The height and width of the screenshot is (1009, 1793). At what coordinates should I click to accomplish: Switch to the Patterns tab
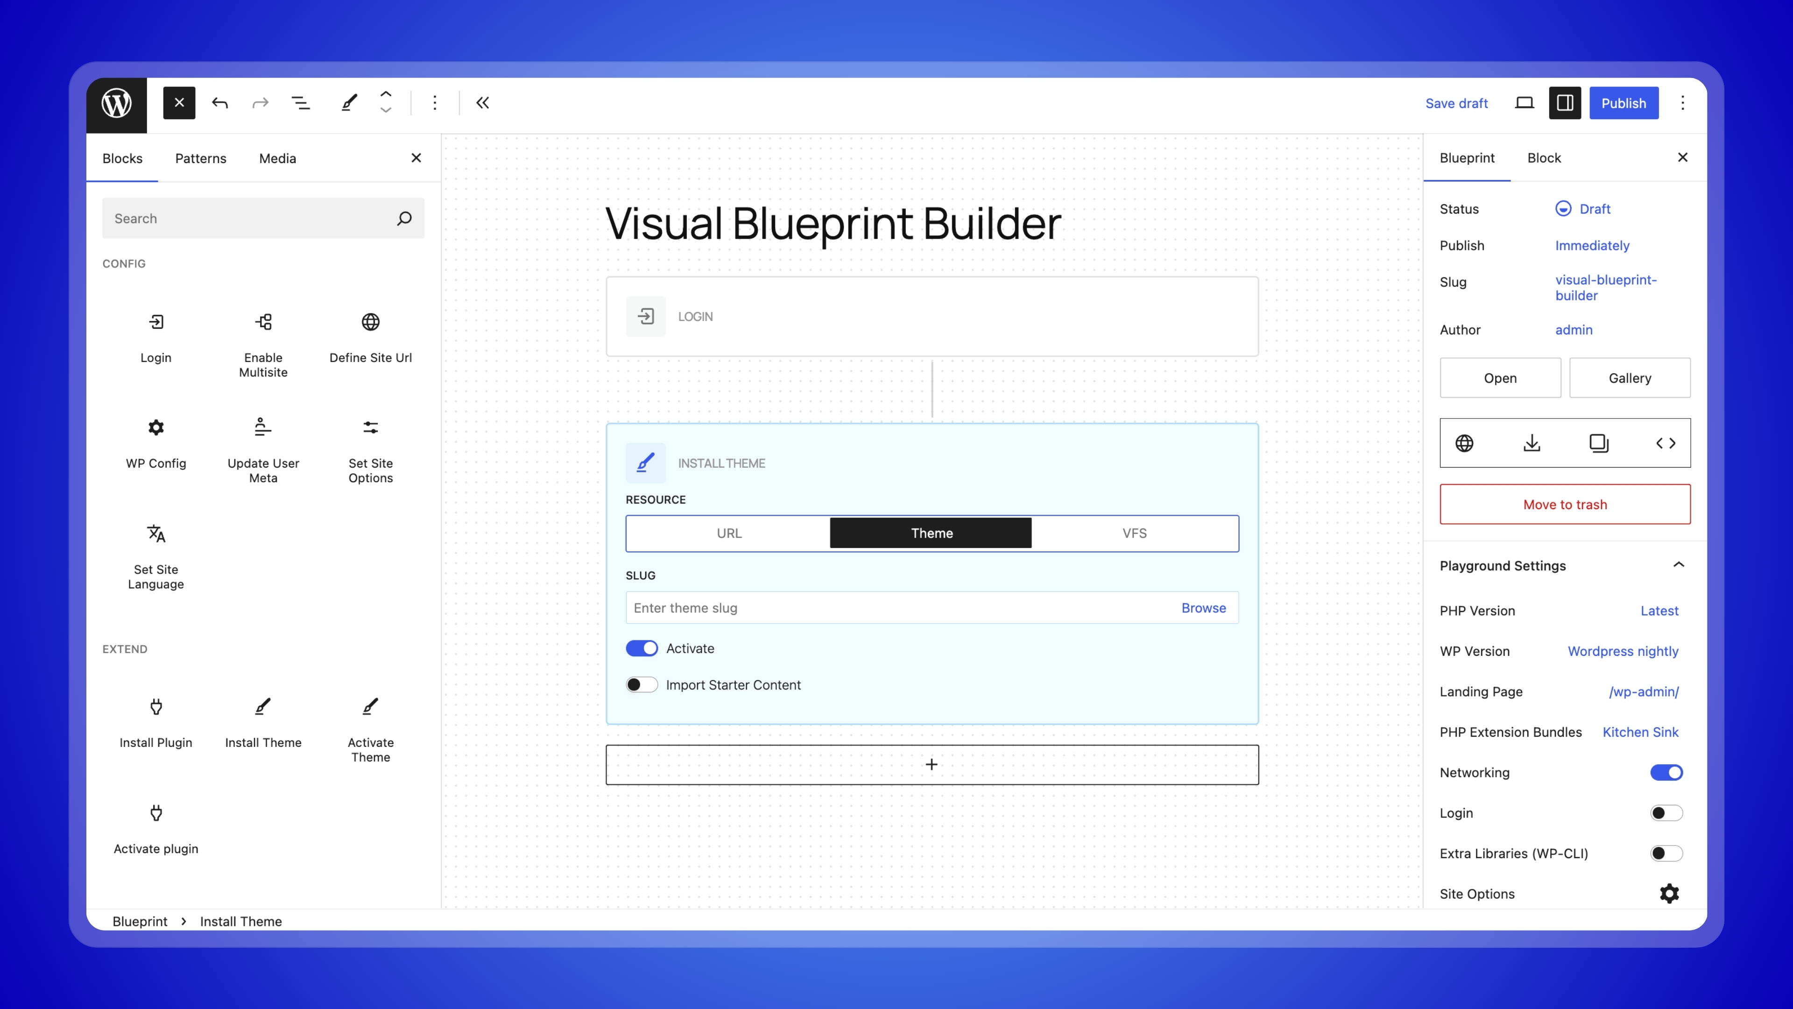tap(200, 158)
